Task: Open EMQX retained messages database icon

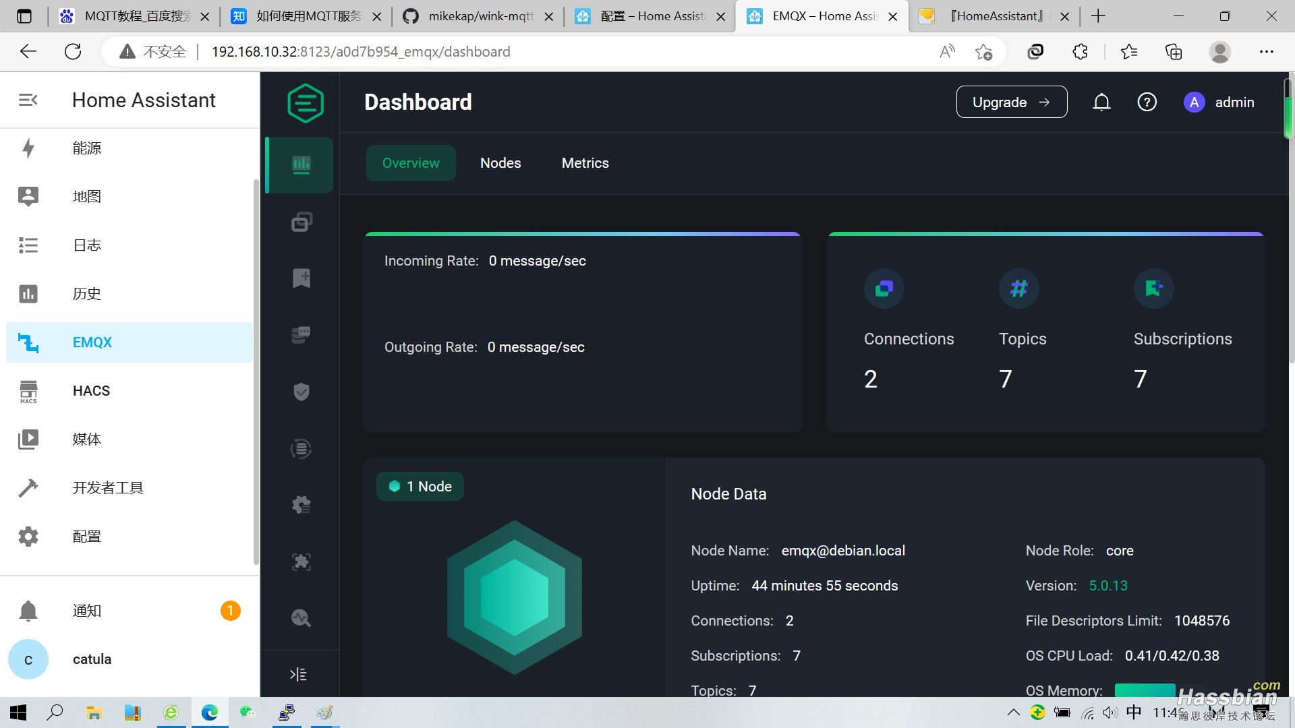Action: tap(301, 334)
